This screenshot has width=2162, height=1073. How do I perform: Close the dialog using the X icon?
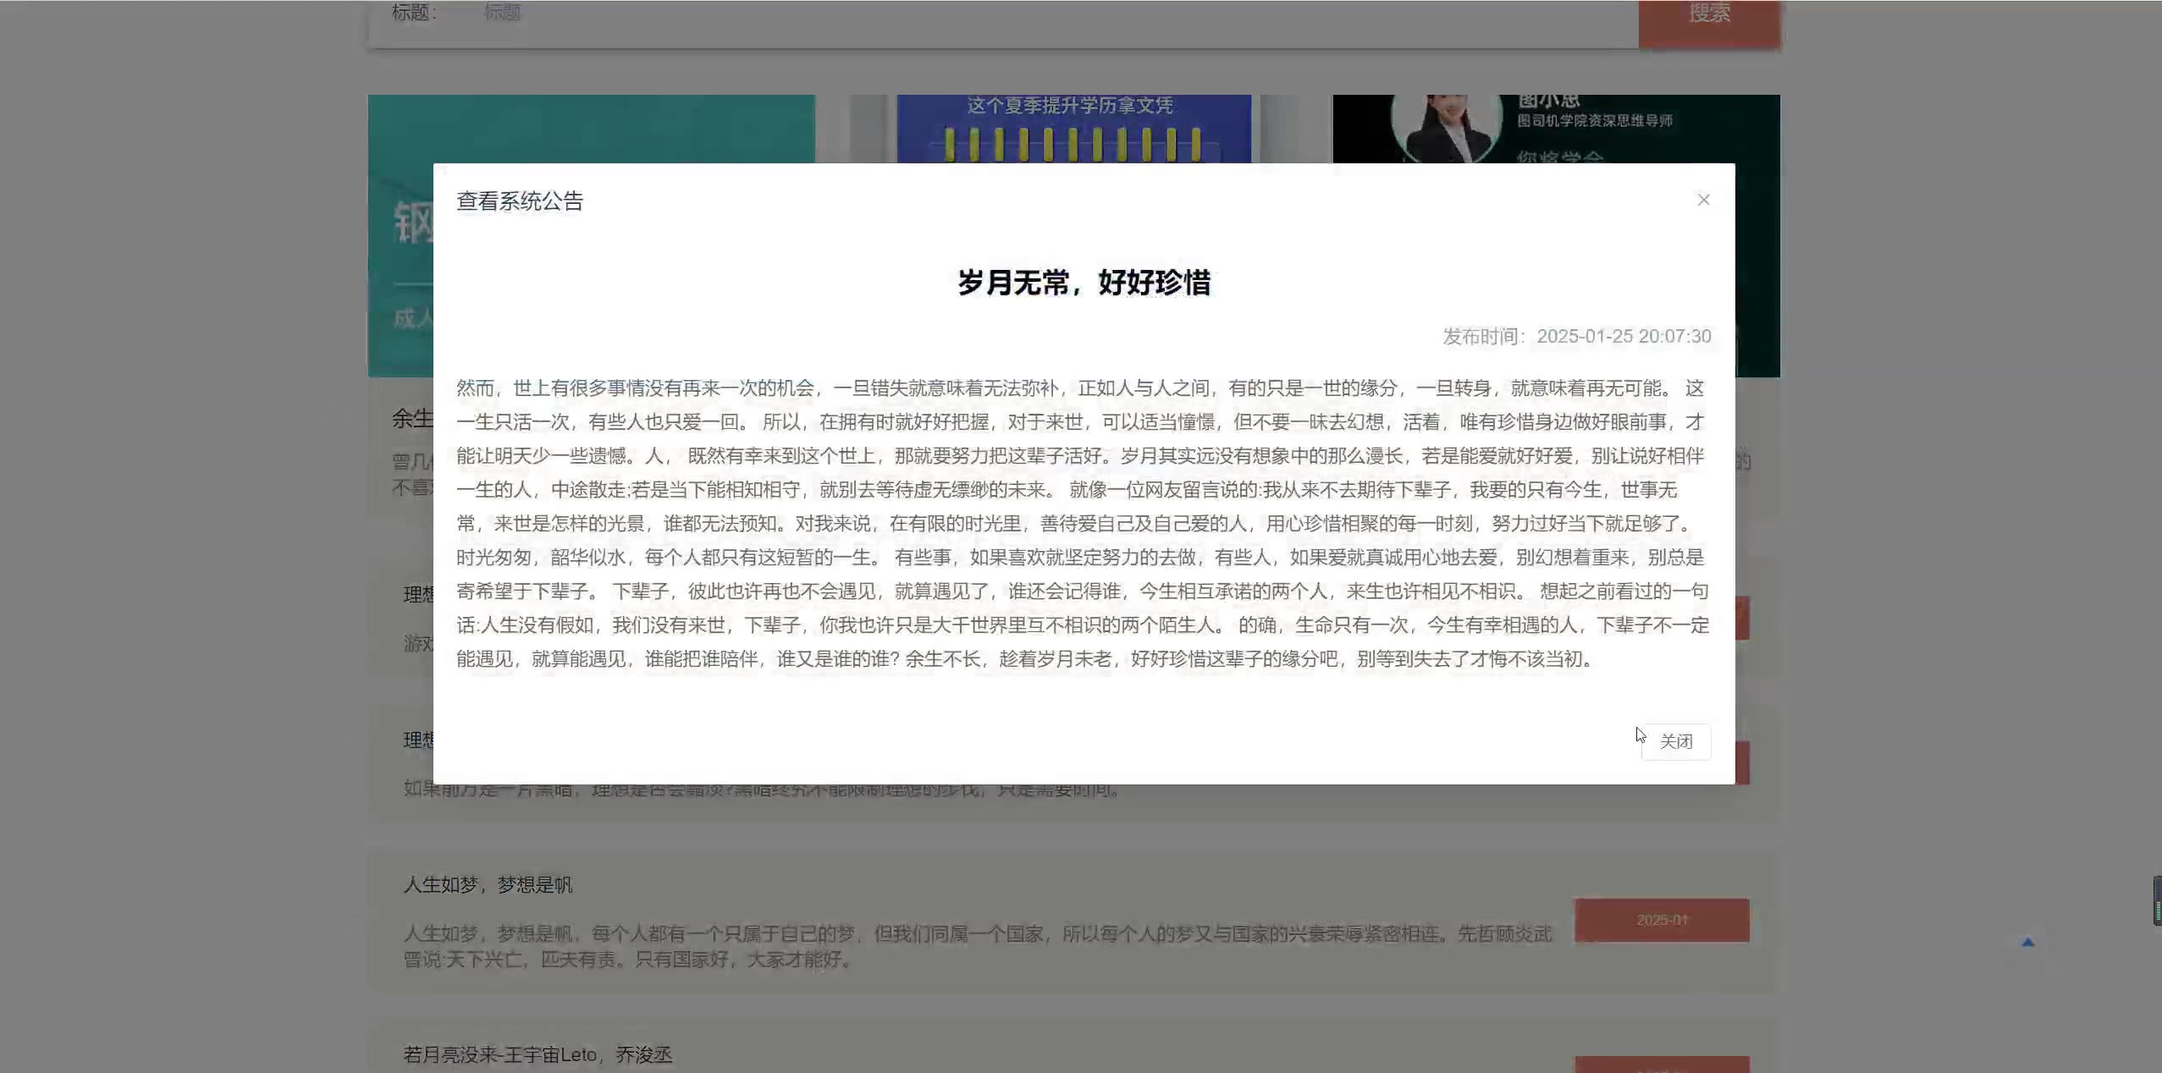pos(1703,200)
